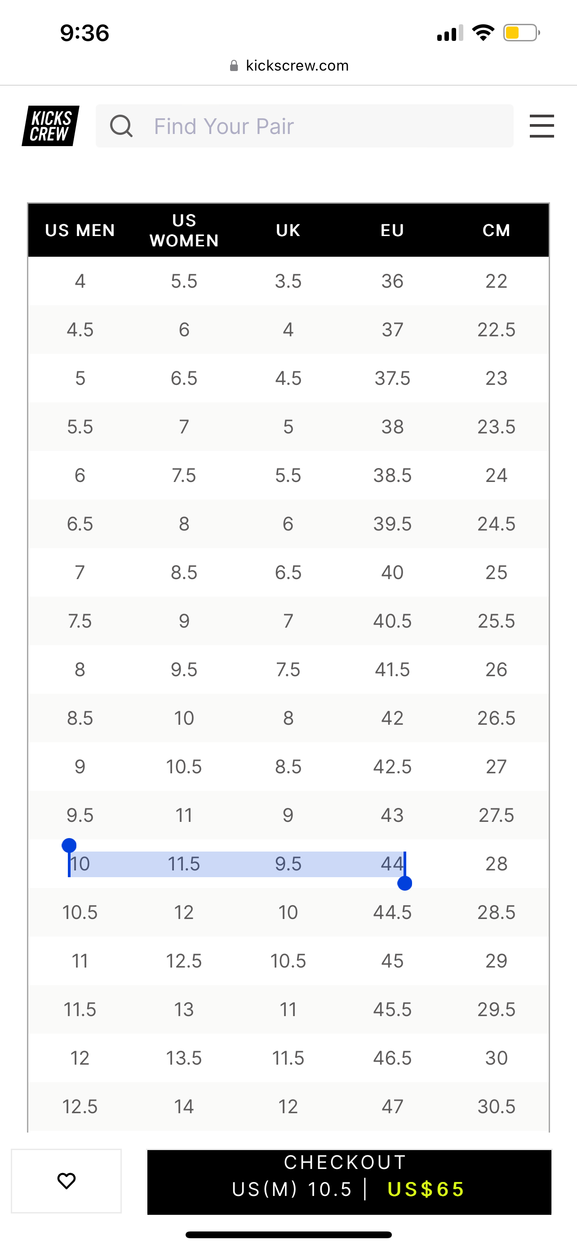Tap the Kicks Crew logo

(x=50, y=126)
